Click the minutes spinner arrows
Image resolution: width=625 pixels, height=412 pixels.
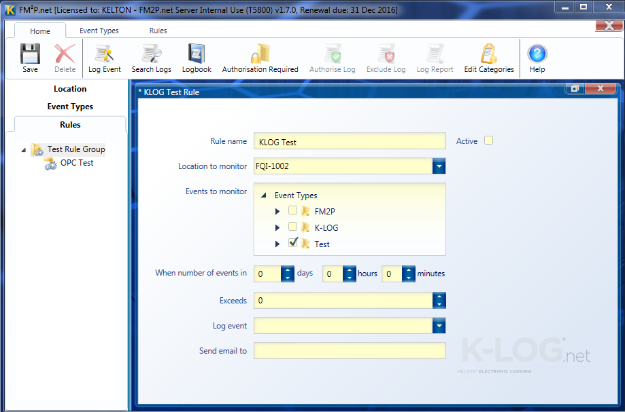point(409,274)
